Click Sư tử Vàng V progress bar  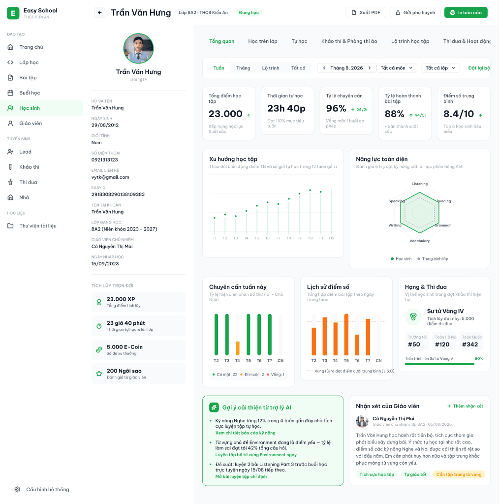444,364
